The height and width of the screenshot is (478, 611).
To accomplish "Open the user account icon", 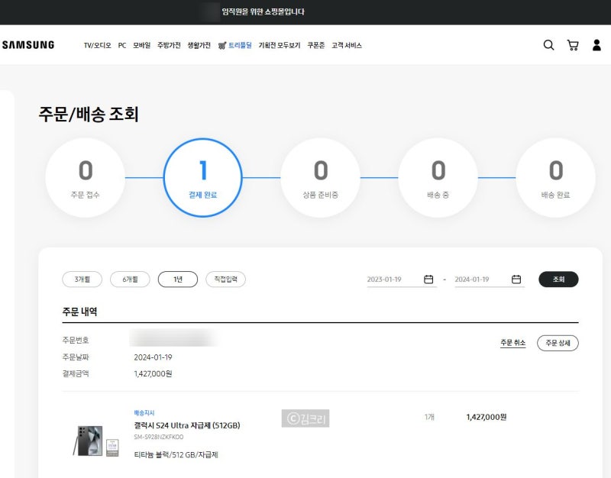I will point(596,45).
